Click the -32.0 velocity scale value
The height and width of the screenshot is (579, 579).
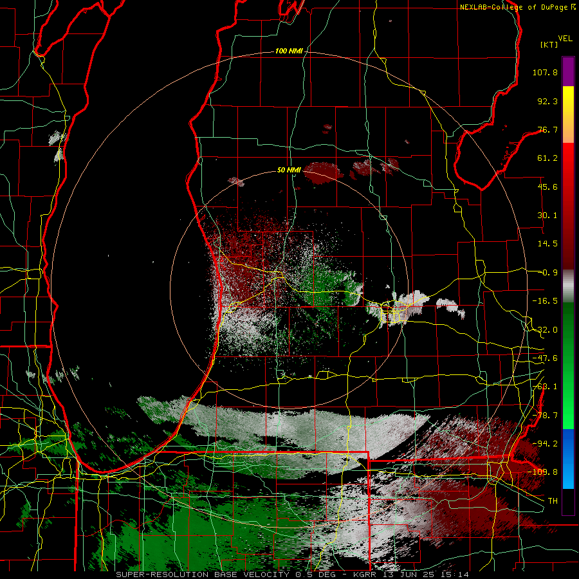point(545,330)
